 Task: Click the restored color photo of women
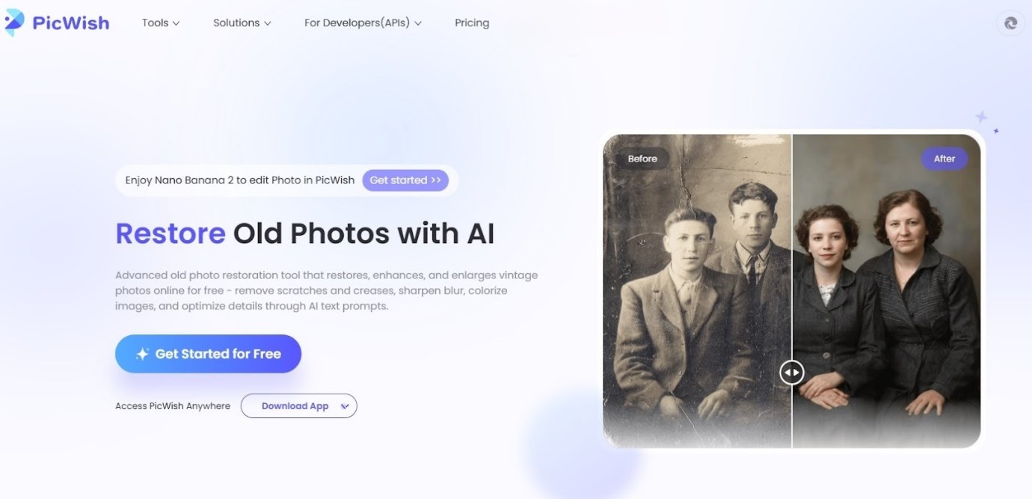(886, 292)
